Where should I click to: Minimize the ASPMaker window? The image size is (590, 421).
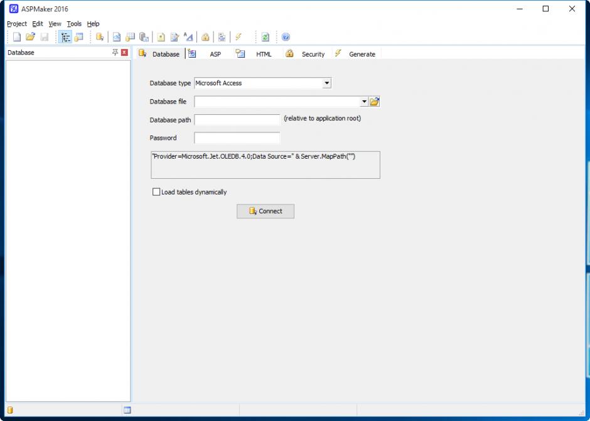pos(520,9)
